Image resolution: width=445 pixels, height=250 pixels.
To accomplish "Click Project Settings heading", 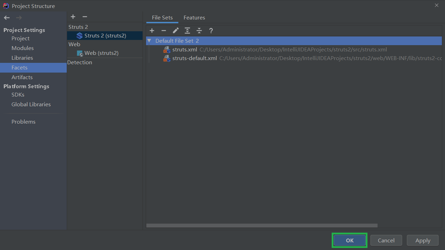I will point(24,30).
